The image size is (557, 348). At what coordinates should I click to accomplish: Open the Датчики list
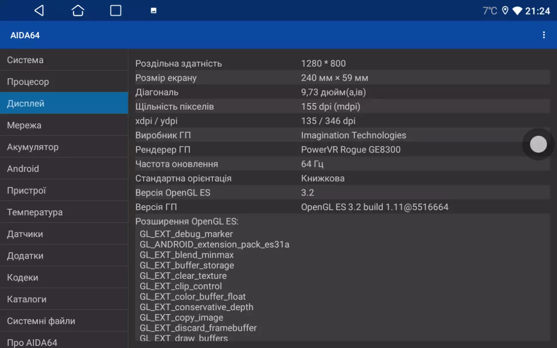64,234
